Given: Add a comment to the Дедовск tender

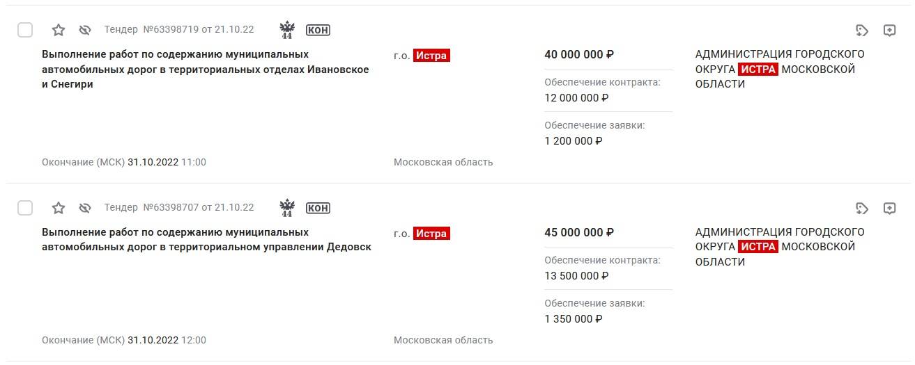Looking at the screenshot, I should point(889,208).
